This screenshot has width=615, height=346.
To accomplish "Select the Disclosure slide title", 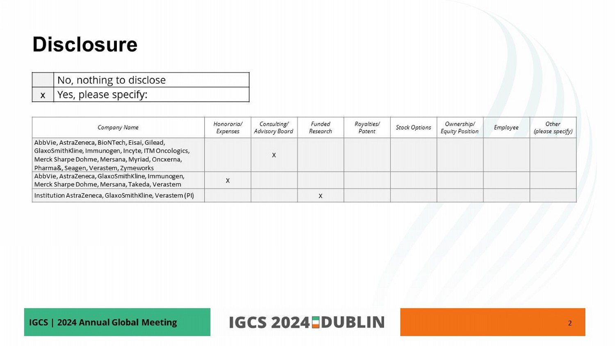I will tap(85, 44).
